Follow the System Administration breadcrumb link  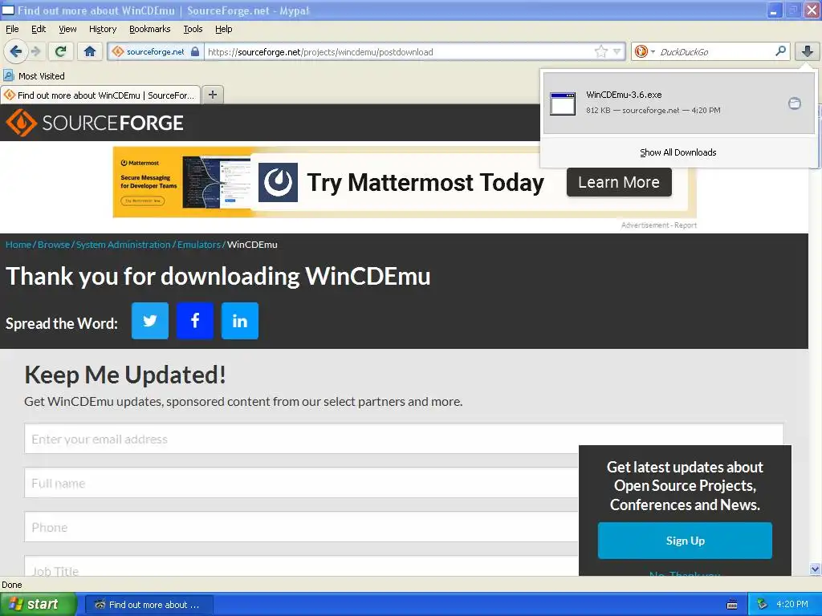(x=123, y=245)
